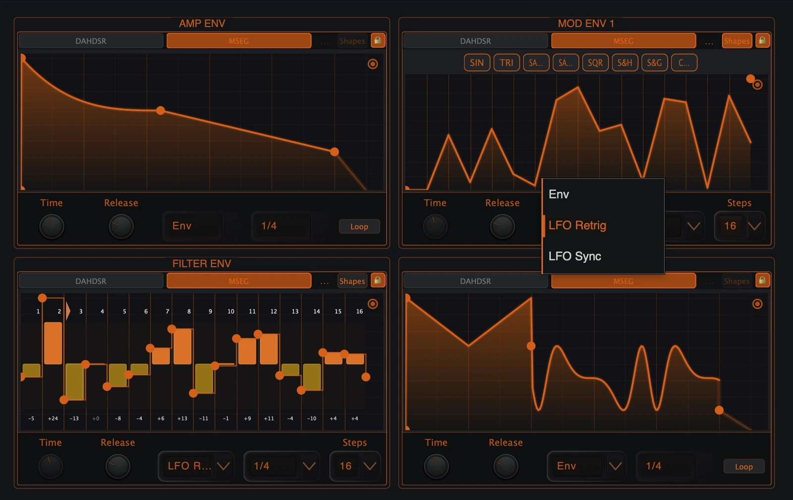This screenshot has height=500, width=793.
Task: Toggle the lock icon in AMP ENV
Action: coord(378,41)
